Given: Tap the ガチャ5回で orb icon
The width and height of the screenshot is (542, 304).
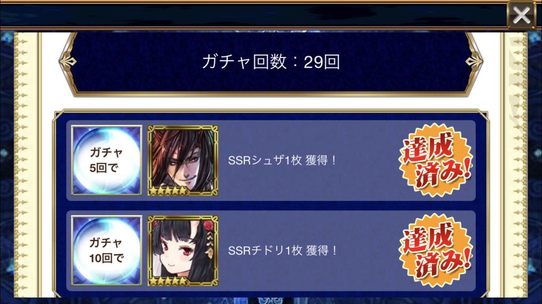Looking at the screenshot, I should pyautogui.click(x=106, y=161).
